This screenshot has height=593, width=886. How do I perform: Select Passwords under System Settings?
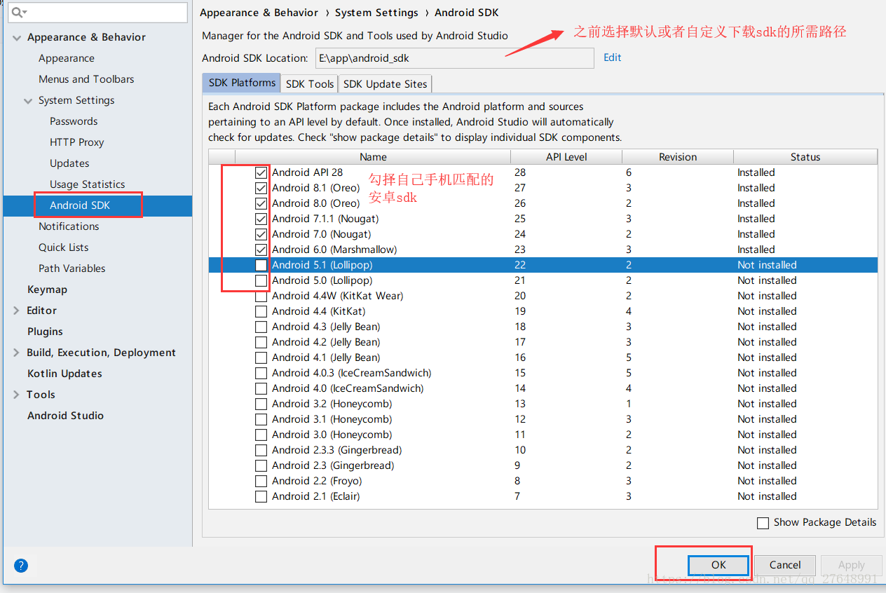point(74,121)
